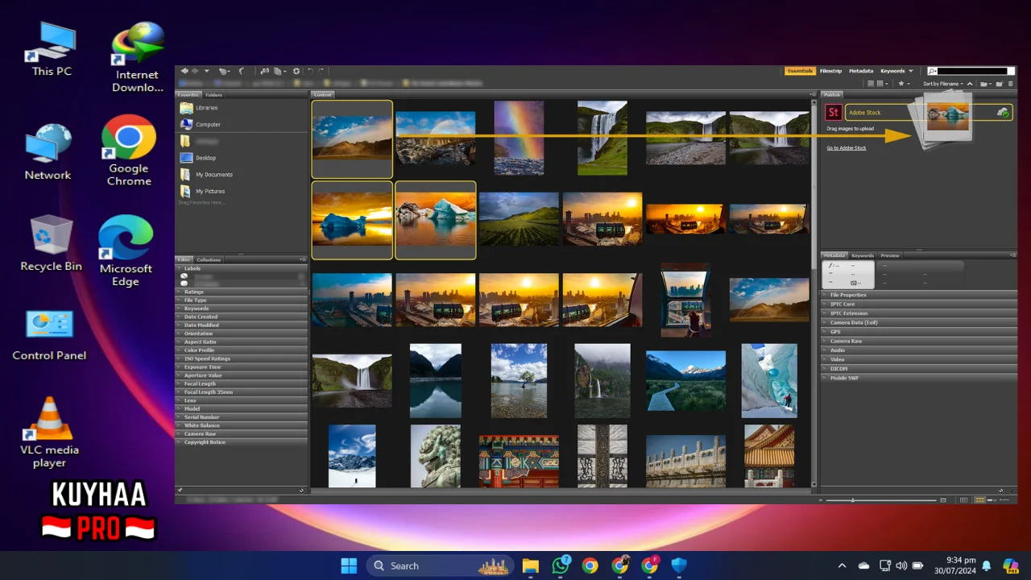Image resolution: width=1031 pixels, height=580 pixels.
Task: Select the Adobe Stock publish target
Action: pyautogui.click(x=929, y=113)
